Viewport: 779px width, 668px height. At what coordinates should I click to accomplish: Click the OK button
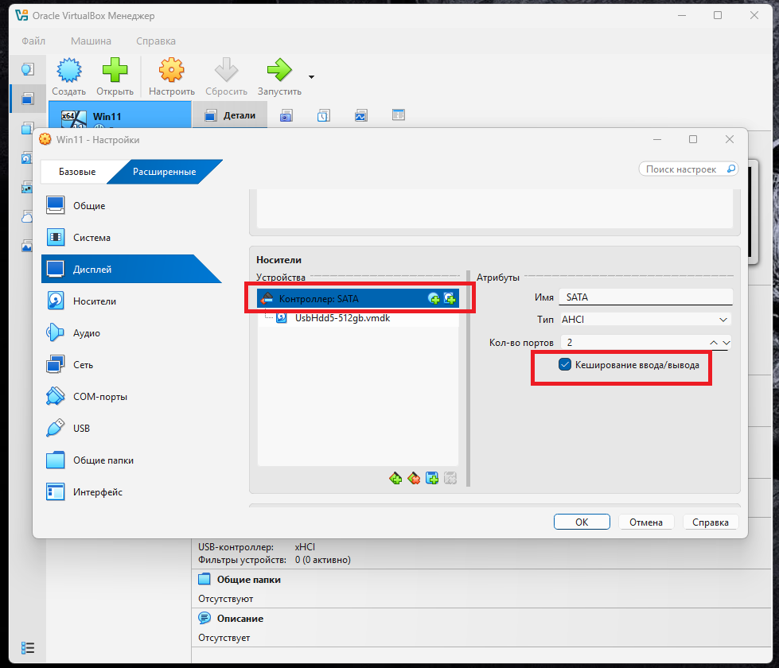[x=582, y=522]
